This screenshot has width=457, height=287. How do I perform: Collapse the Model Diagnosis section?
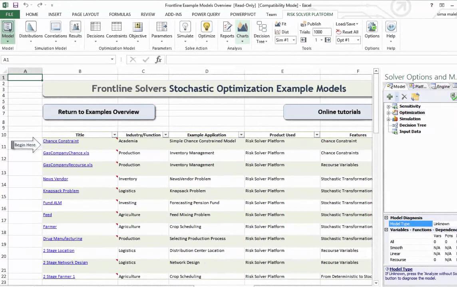[386, 218]
